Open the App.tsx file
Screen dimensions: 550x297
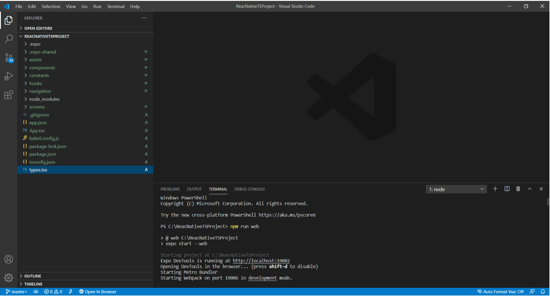pyautogui.click(x=37, y=131)
